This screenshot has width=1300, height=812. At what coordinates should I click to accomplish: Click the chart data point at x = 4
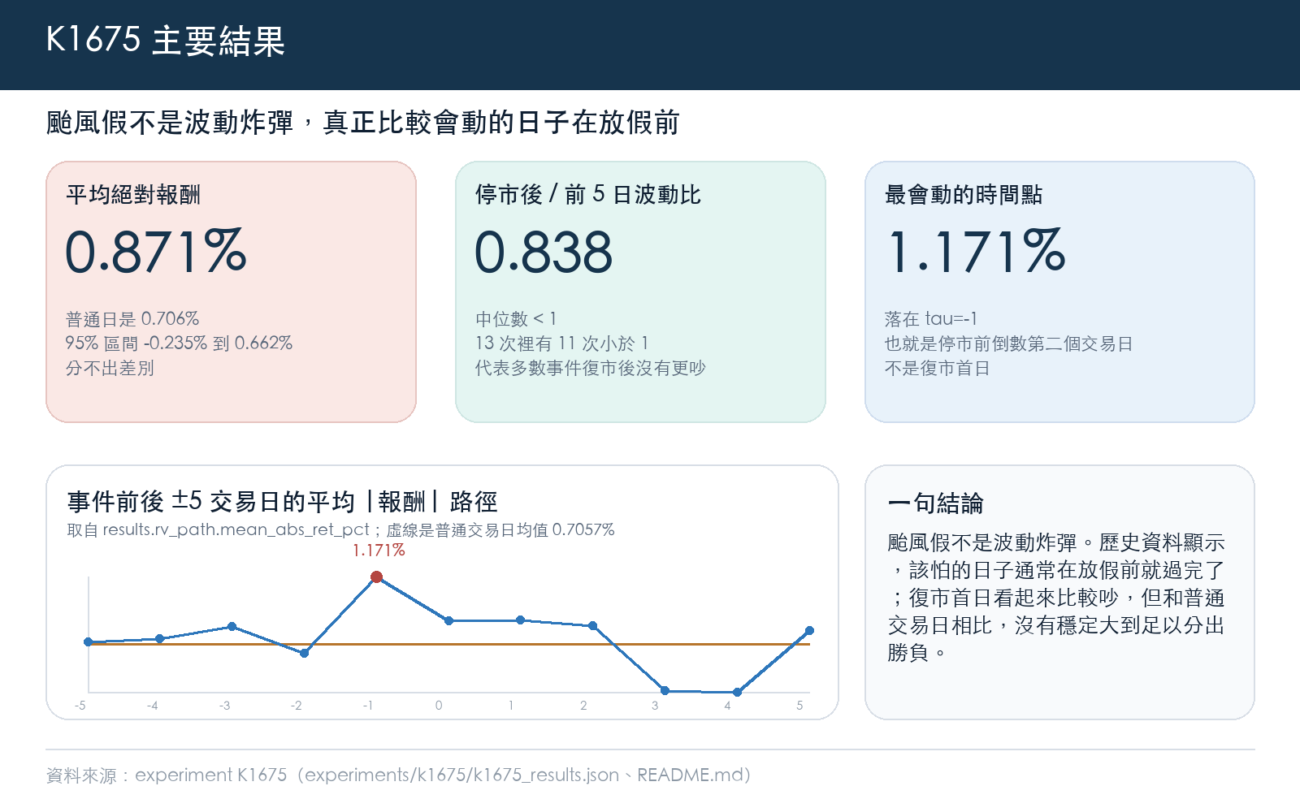737,693
